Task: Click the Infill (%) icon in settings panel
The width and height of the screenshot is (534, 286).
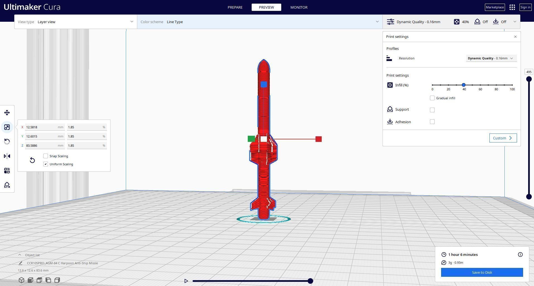Action: coord(390,85)
